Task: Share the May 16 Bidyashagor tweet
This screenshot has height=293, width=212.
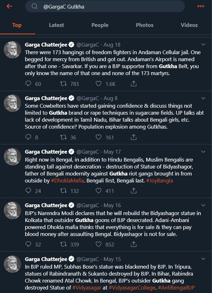Action: 134,244
